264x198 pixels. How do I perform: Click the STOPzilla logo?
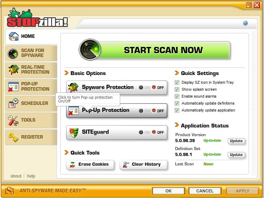38,18
